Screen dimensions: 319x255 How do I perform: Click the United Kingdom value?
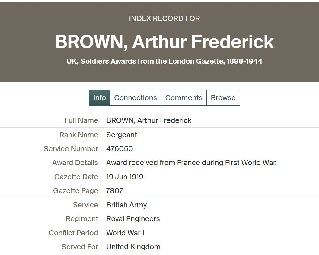[133, 247]
